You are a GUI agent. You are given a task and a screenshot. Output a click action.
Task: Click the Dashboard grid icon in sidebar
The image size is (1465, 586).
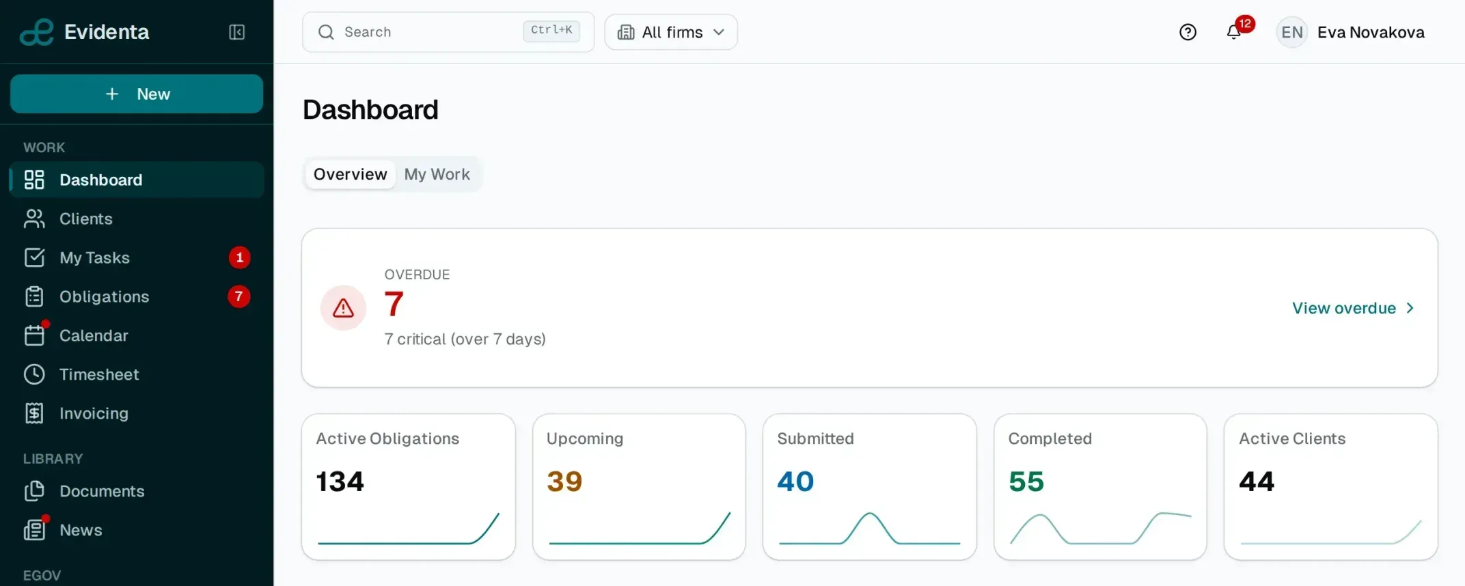pos(34,180)
